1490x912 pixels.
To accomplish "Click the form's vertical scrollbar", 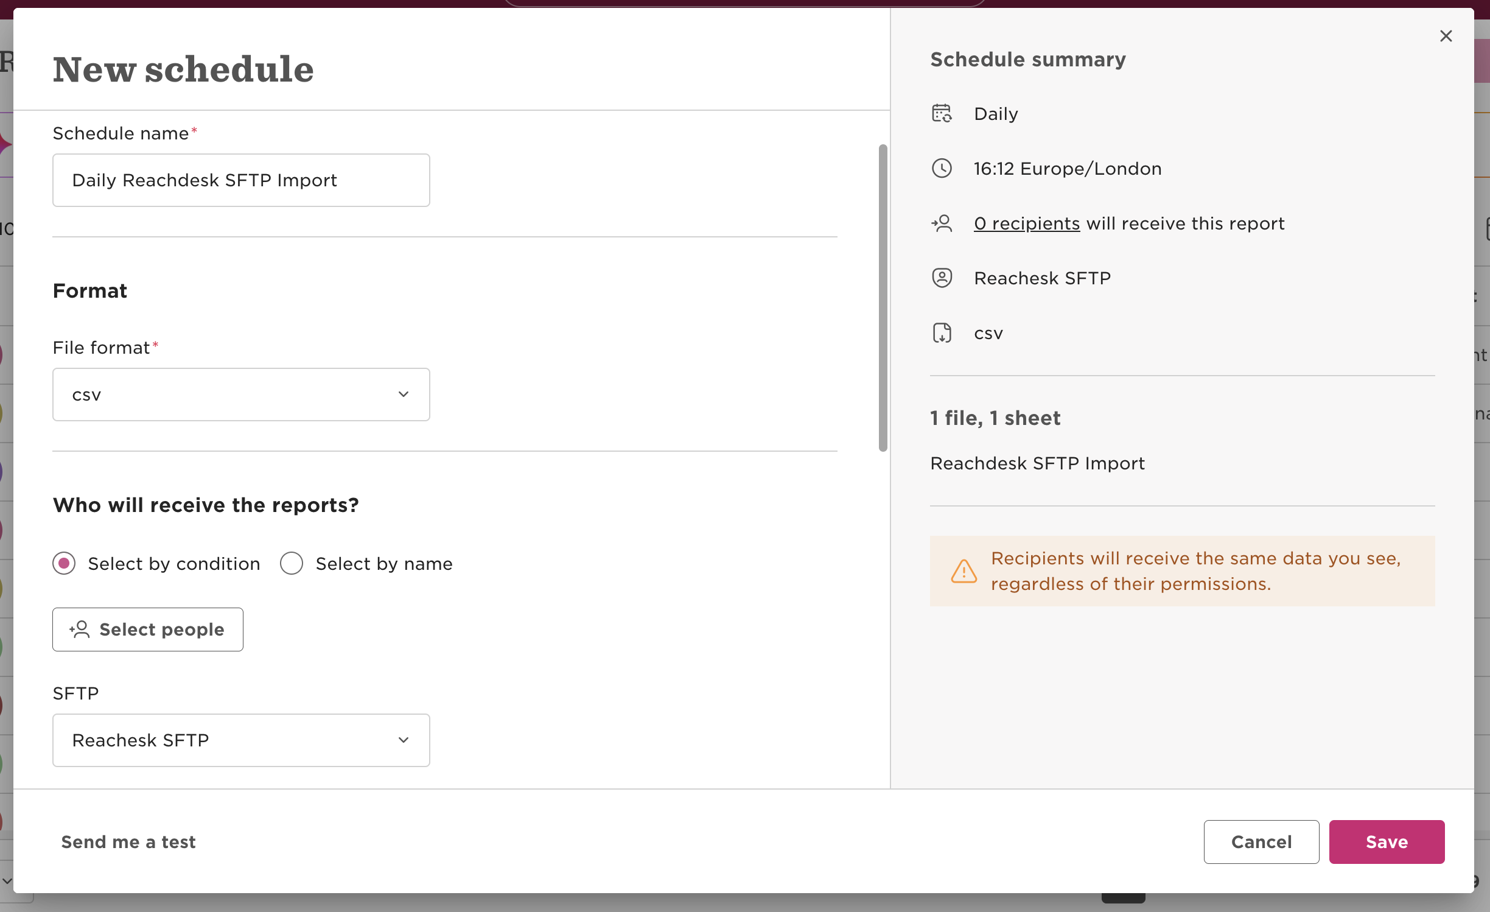I will pyautogui.click(x=883, y=298).
